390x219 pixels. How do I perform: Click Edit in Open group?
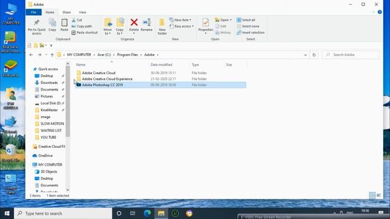click(x=221, y=26)
